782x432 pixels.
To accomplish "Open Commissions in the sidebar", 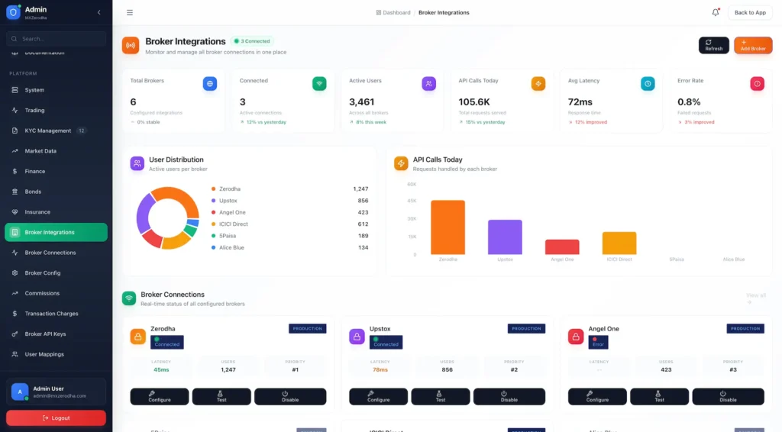I will pyautogui.click(x=56, y=294).
